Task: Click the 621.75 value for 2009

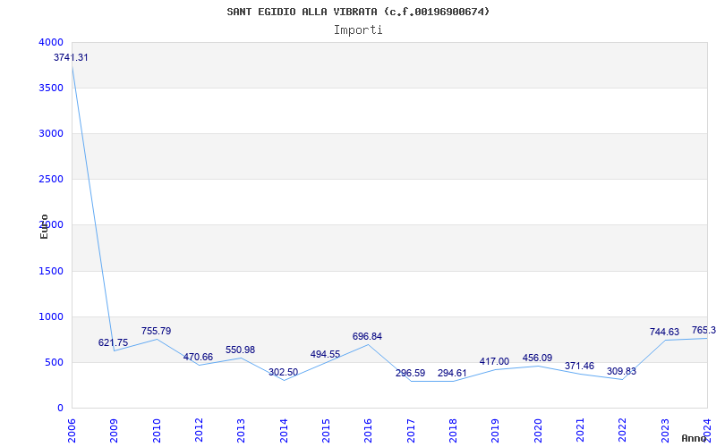Action: tap(114, 342)
